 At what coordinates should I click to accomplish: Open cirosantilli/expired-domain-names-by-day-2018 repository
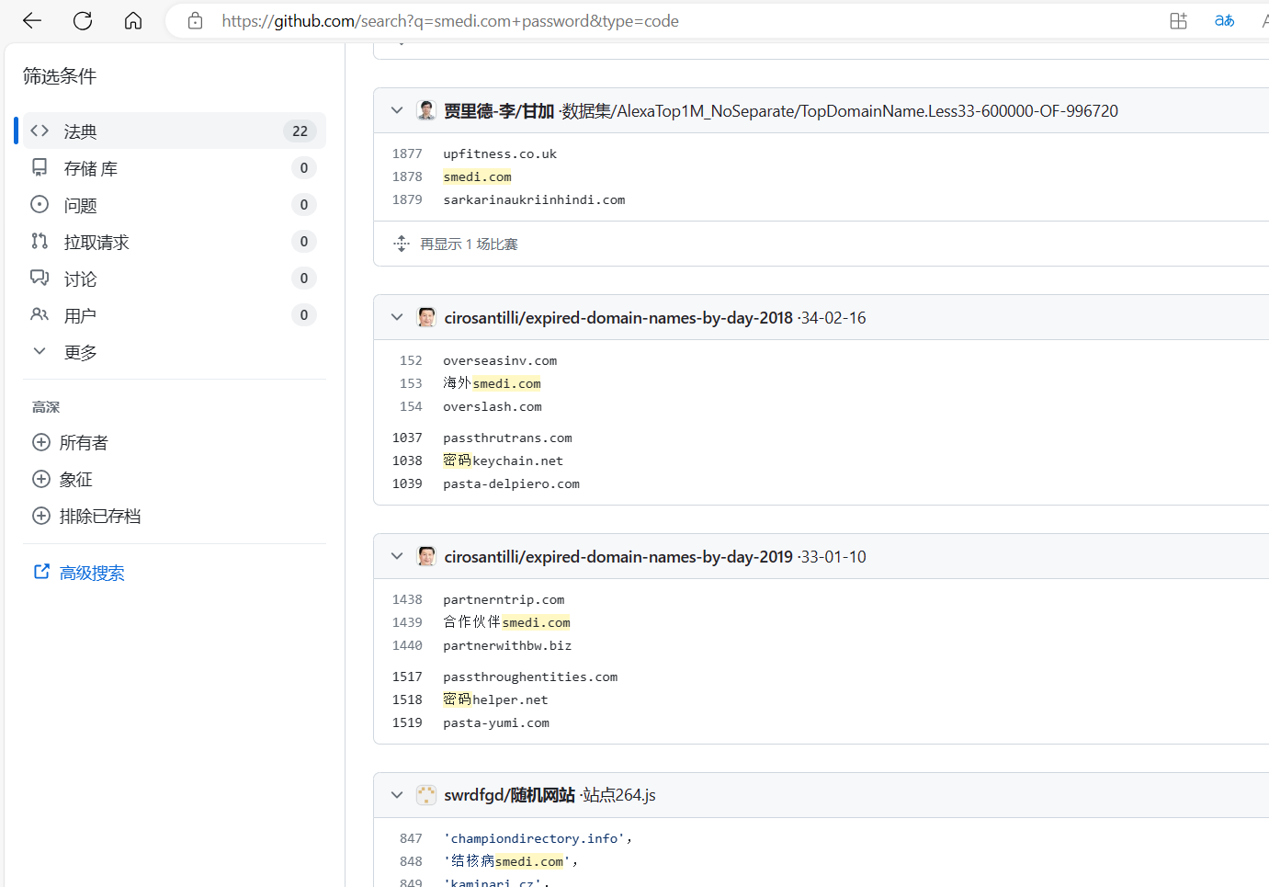click(618, 318)
